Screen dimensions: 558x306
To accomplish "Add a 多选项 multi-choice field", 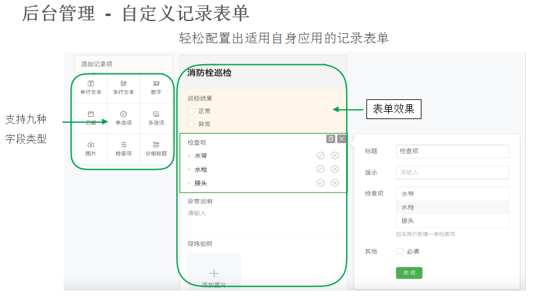I will pos(156,118).
